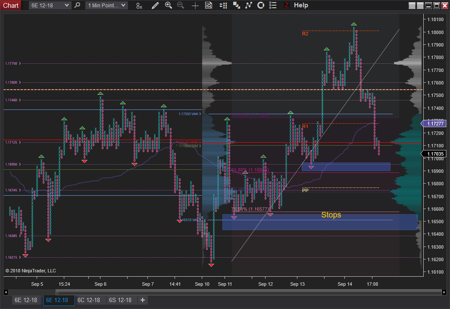Click the red Z toolbar icon

pyautogui.click(x=286, y=5)
